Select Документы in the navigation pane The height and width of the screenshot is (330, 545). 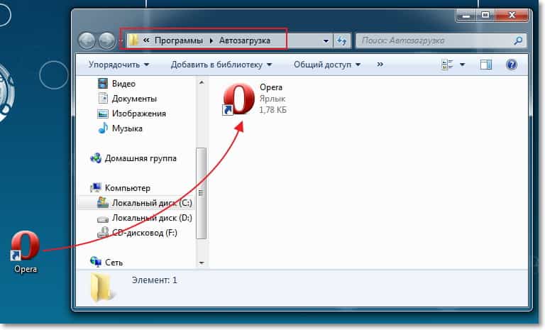(134, 99)
